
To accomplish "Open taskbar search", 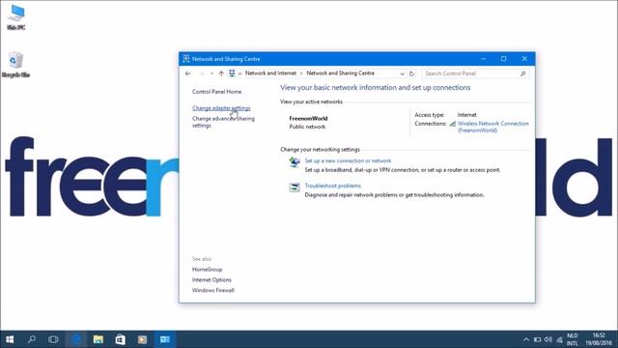I will point(32,339).
